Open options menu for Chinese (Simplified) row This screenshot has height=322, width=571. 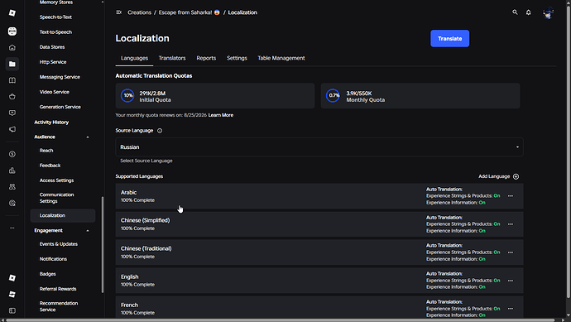pos(511,224)
